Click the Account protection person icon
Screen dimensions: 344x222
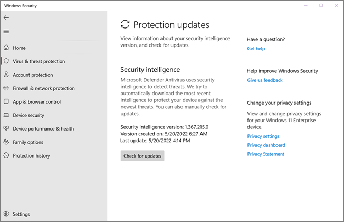pos(6,75)
